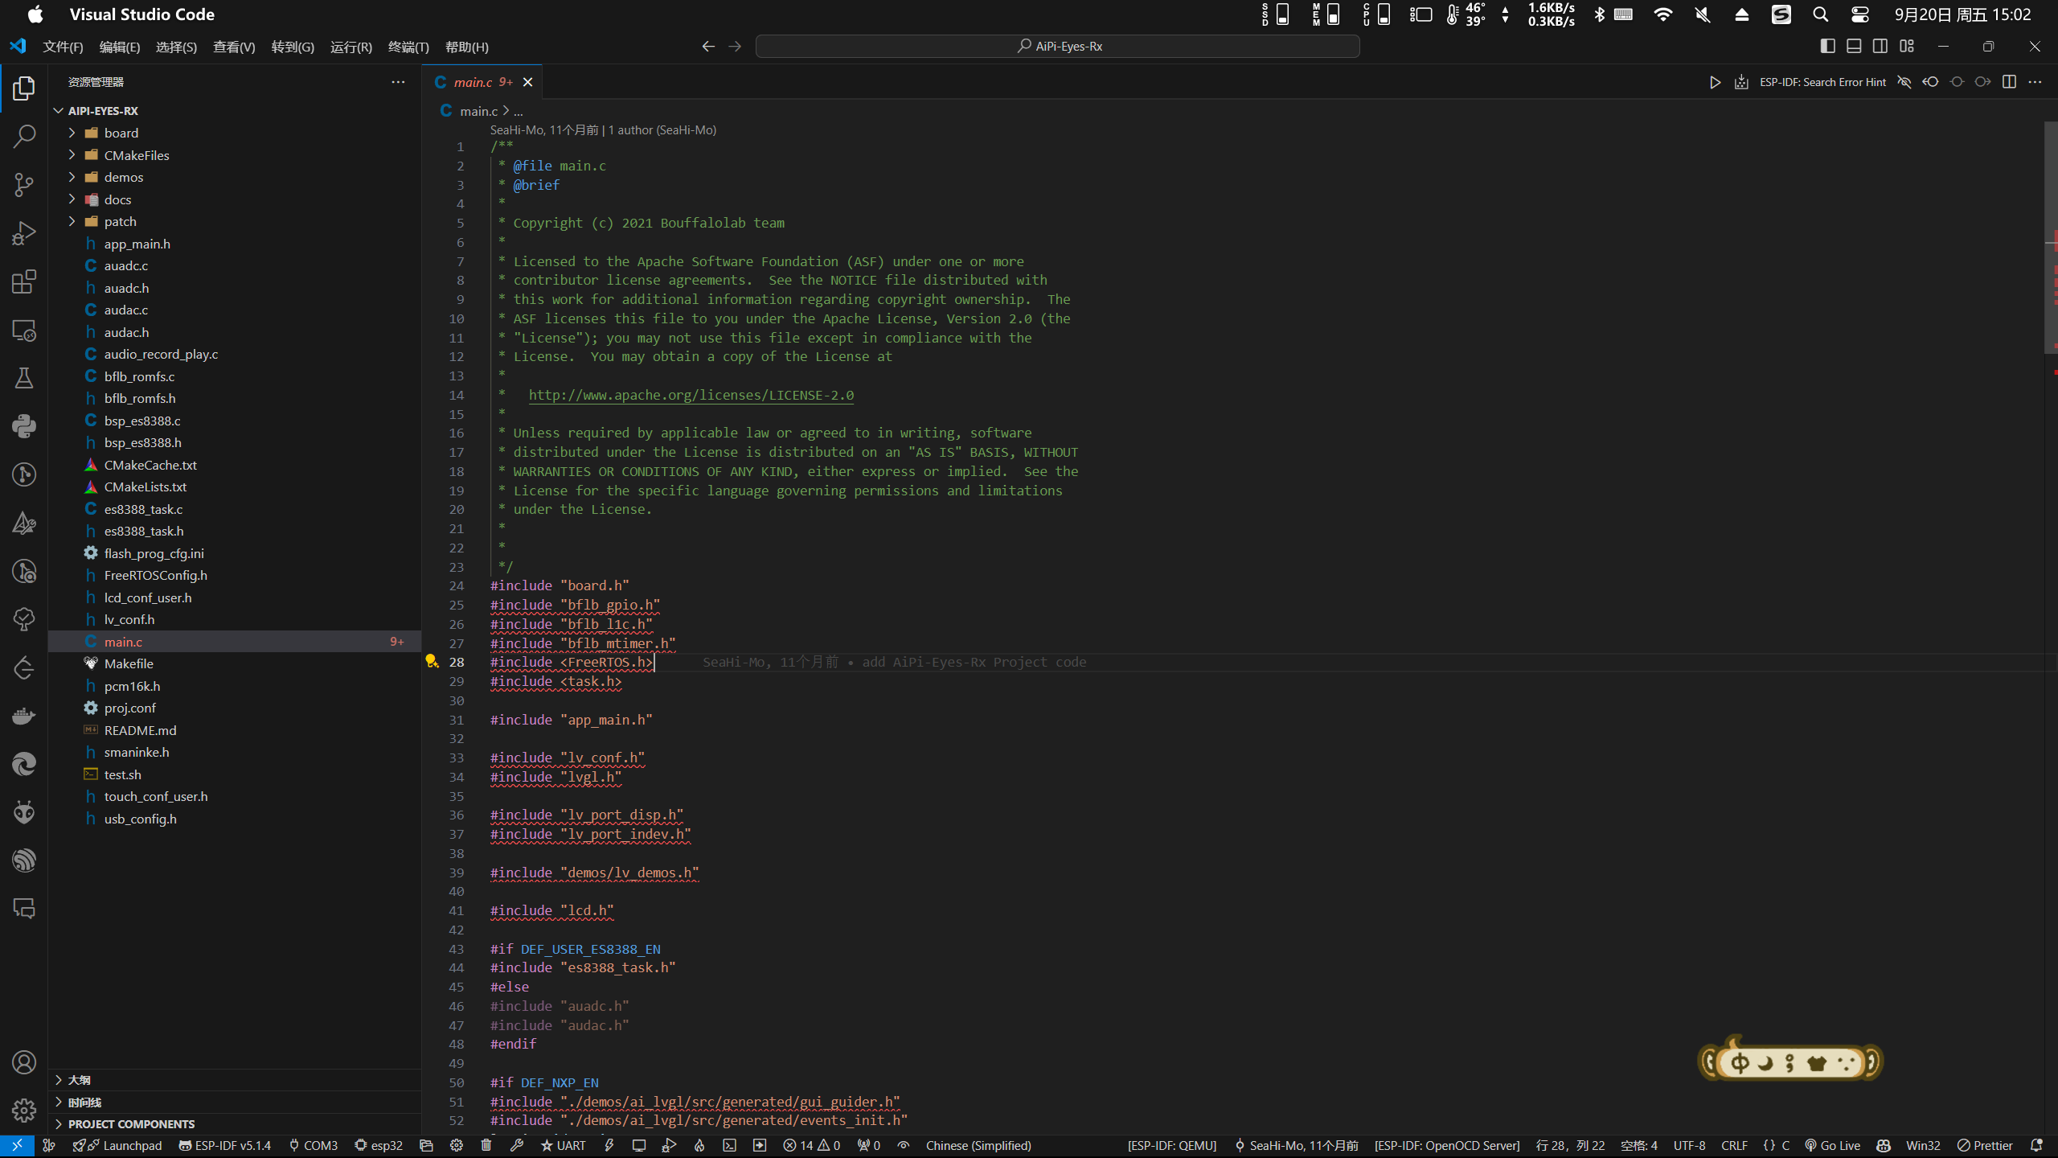
Task: Toggle the eye icon in status bar
Action: click(x=904, y=1145)
